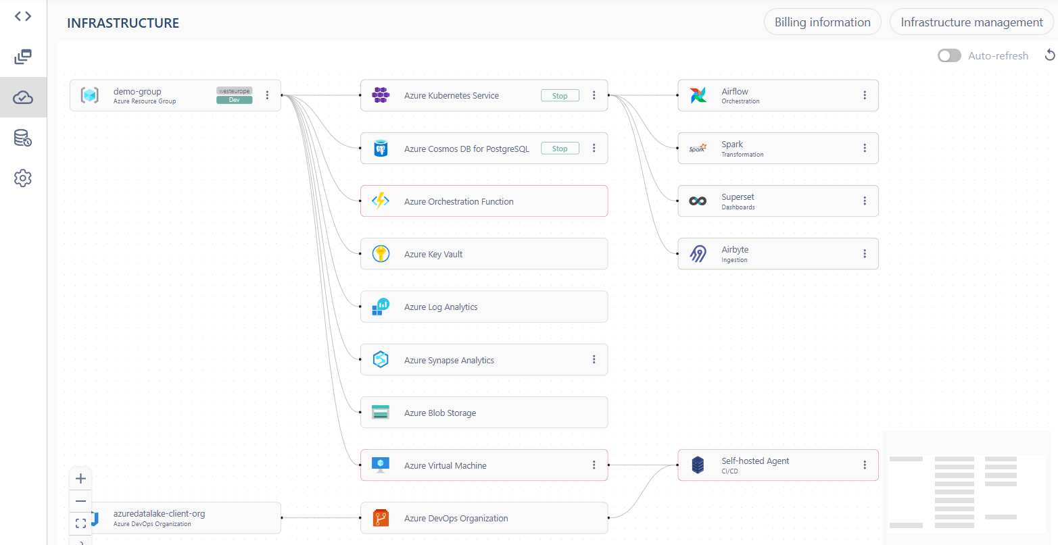
Task: Click the Azure Orchestration Function lightning icon
Action: pyautogui.click(x=381, y=201)
